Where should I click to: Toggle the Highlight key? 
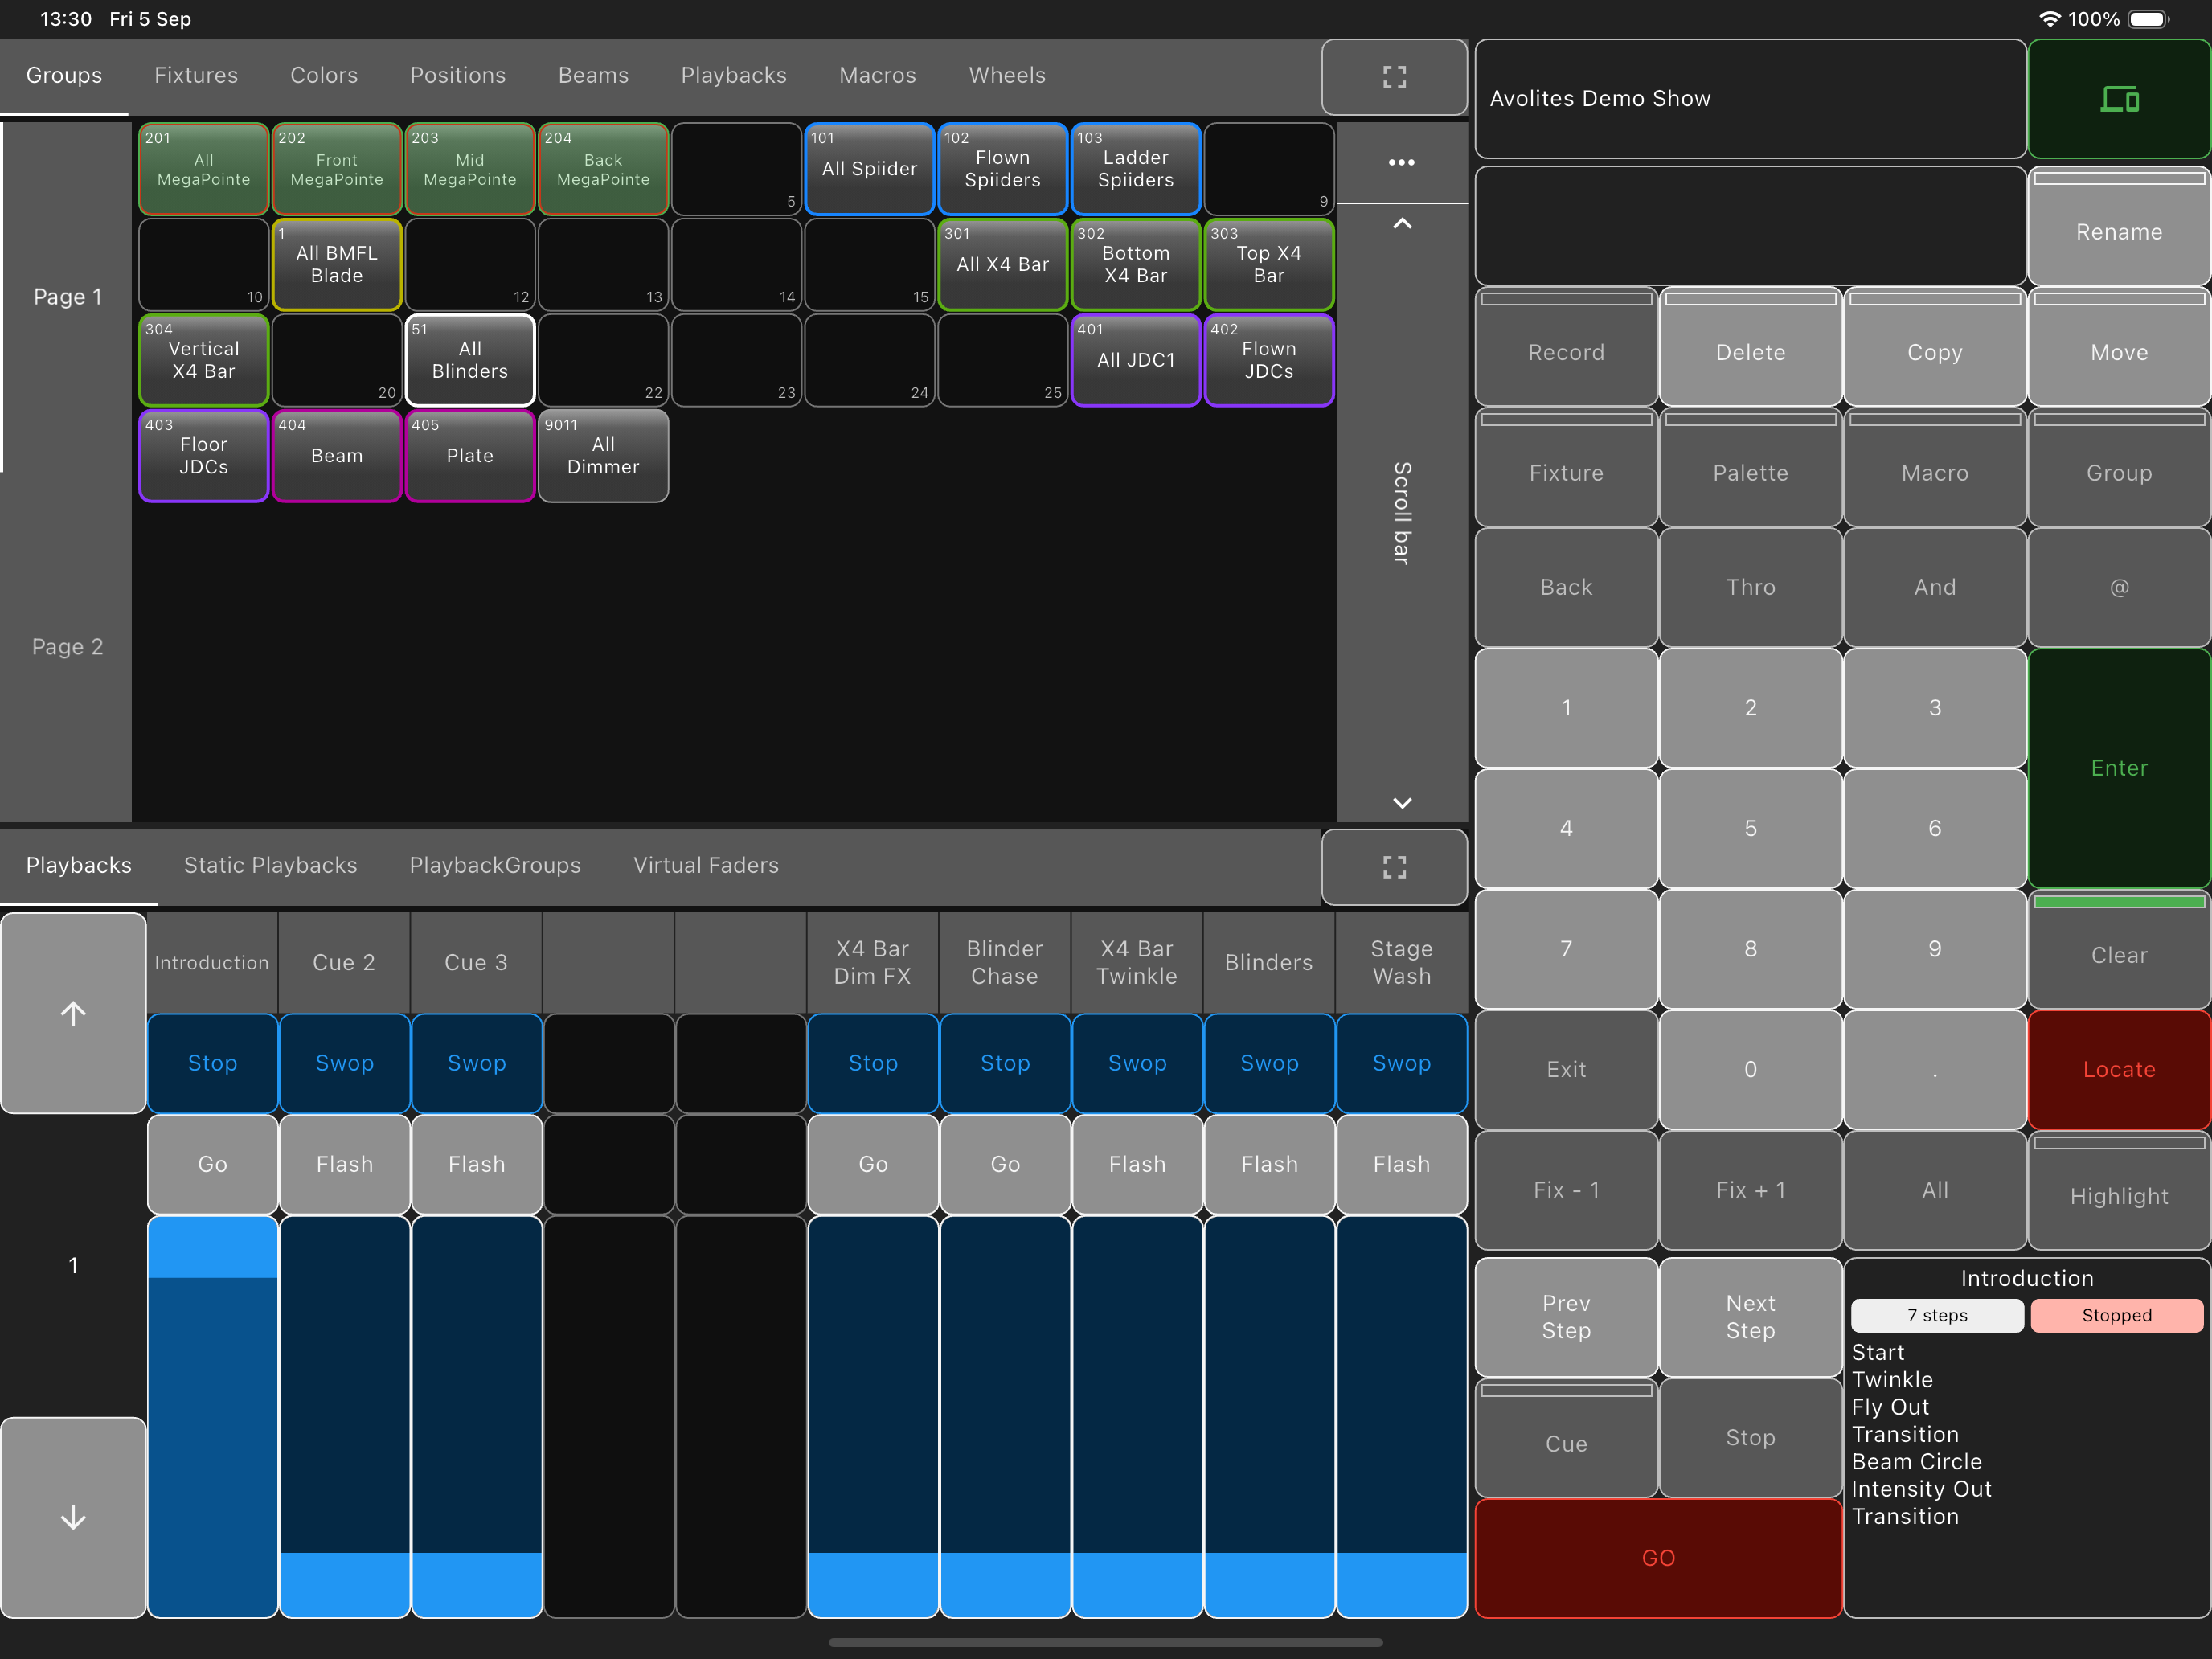[2118, 1190]
